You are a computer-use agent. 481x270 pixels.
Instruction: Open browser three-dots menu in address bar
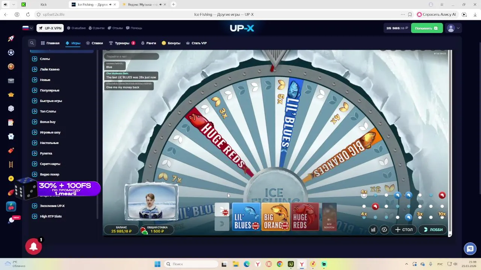point(403,14)
